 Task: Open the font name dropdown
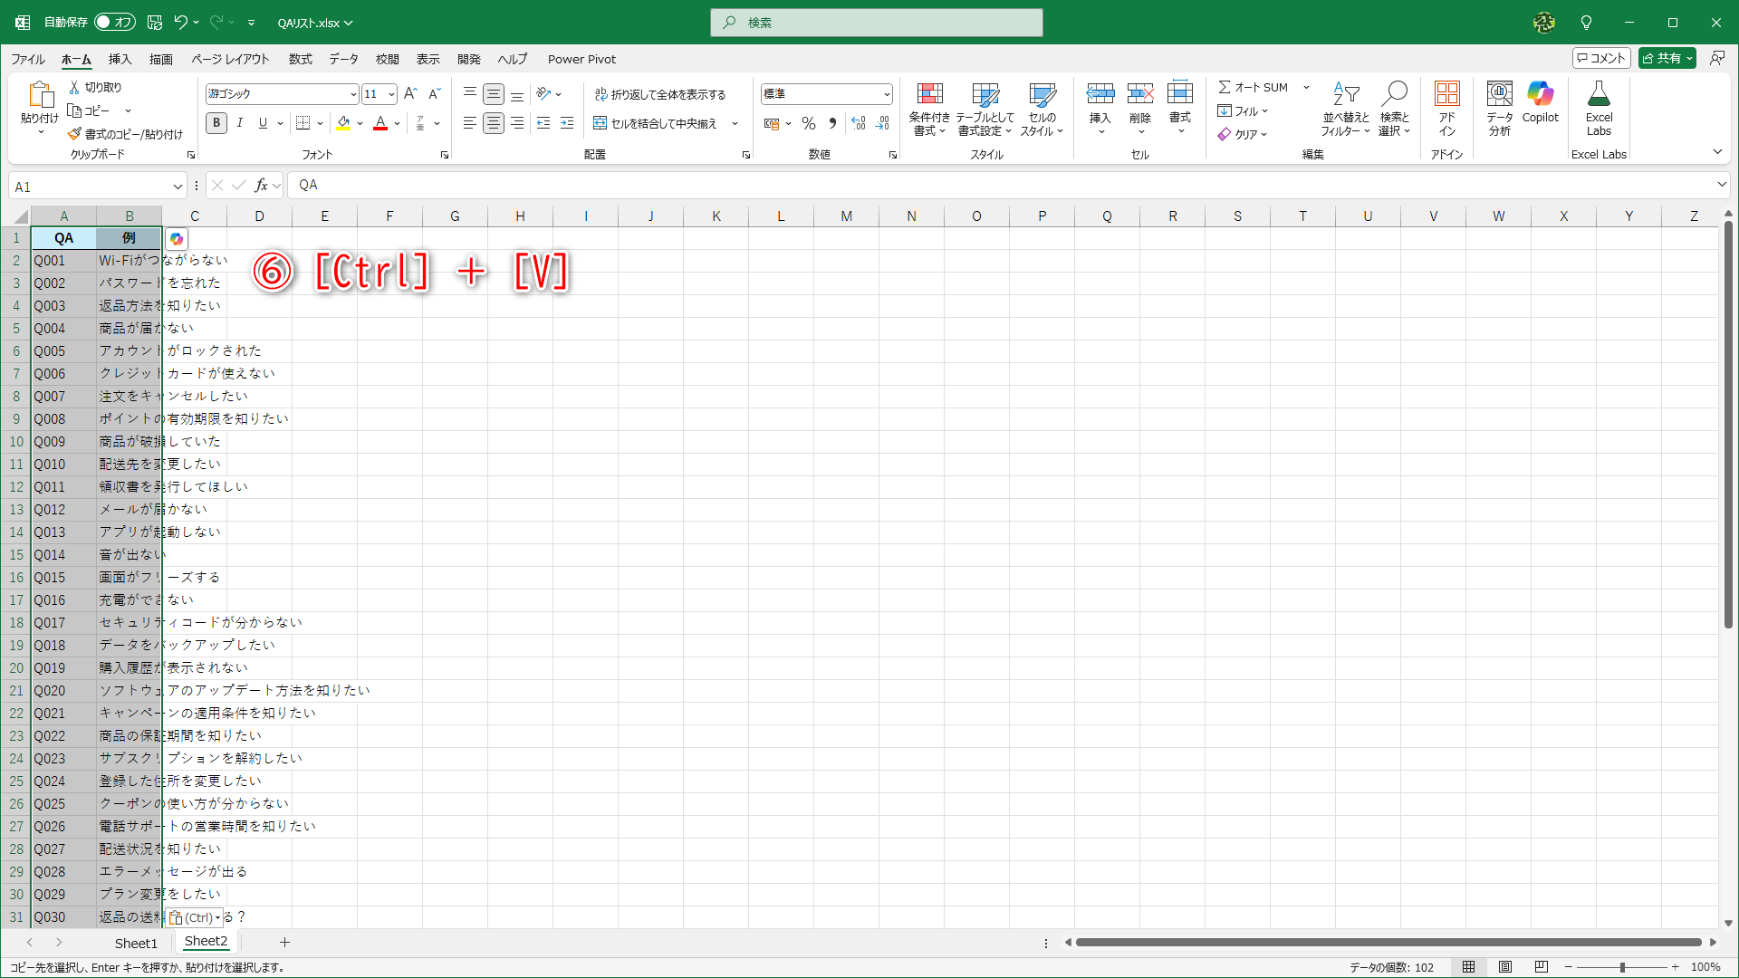[x=353, y=94]
